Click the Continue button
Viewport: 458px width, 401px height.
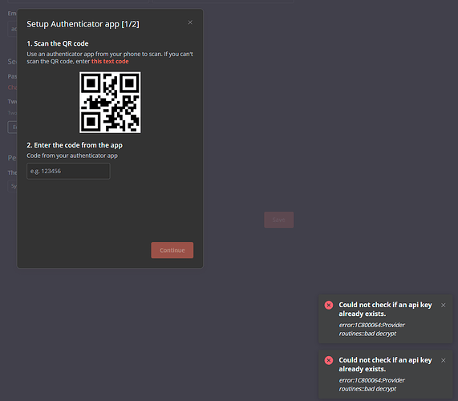coord(172,250)
